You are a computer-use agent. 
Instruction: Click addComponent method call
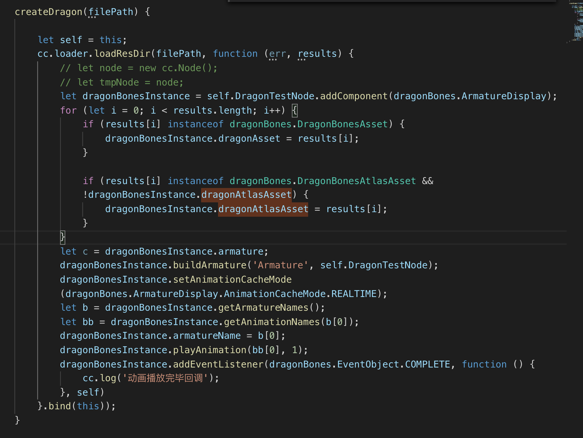(x=354, y=96)
